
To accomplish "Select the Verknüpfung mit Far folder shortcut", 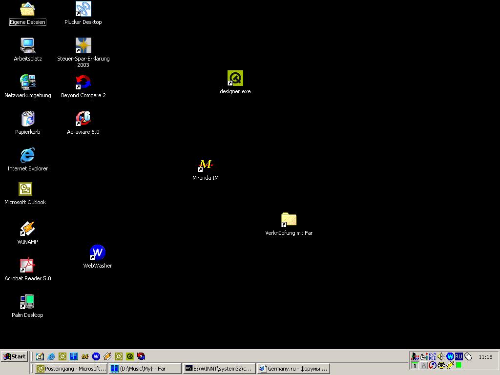I will coord(289,224).
